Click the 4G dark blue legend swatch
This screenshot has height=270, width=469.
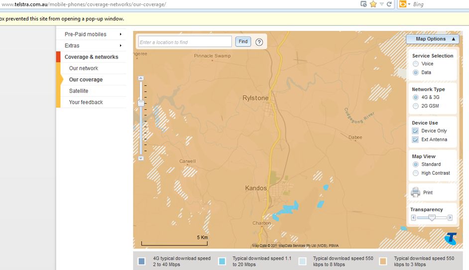[x=141, y=262]
